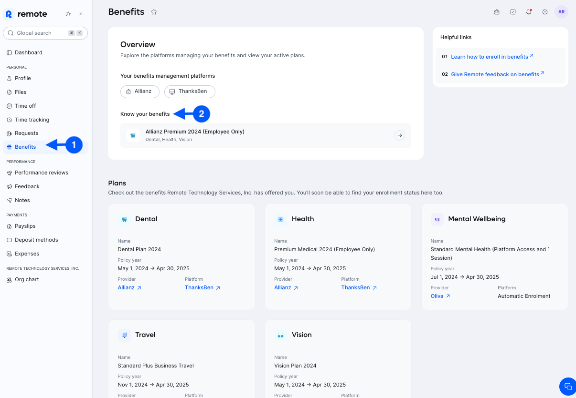Open Allianz Premium 2024 (Employee Only) row
The width and height of the screenshot is (576, 398).
(x=266, y=135)
